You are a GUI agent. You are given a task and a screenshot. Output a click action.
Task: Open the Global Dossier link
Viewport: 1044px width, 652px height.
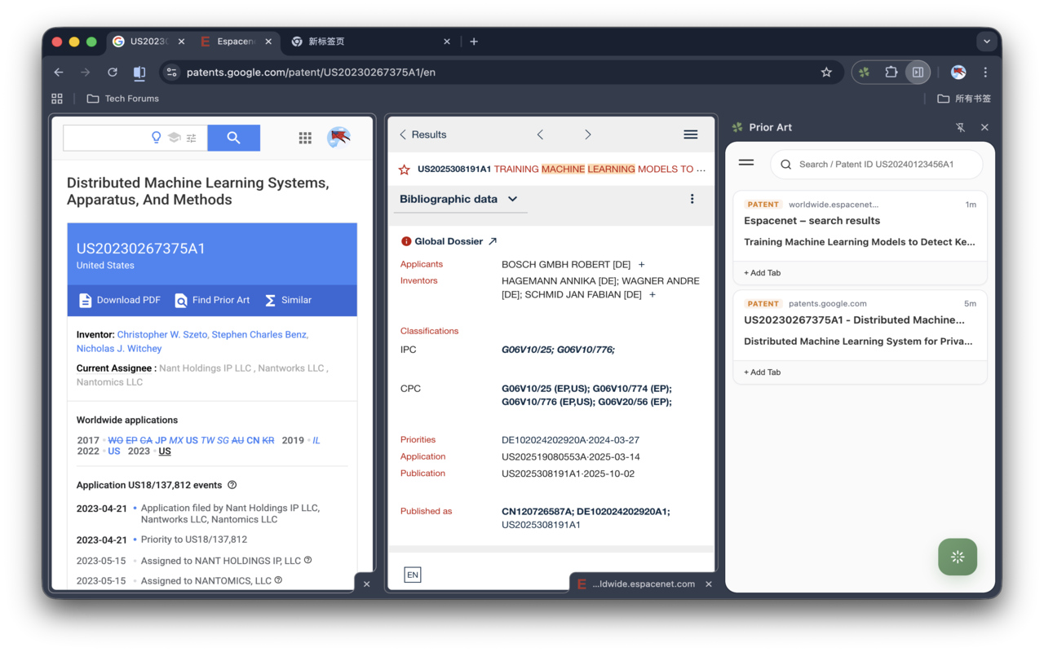click(456, 241)
